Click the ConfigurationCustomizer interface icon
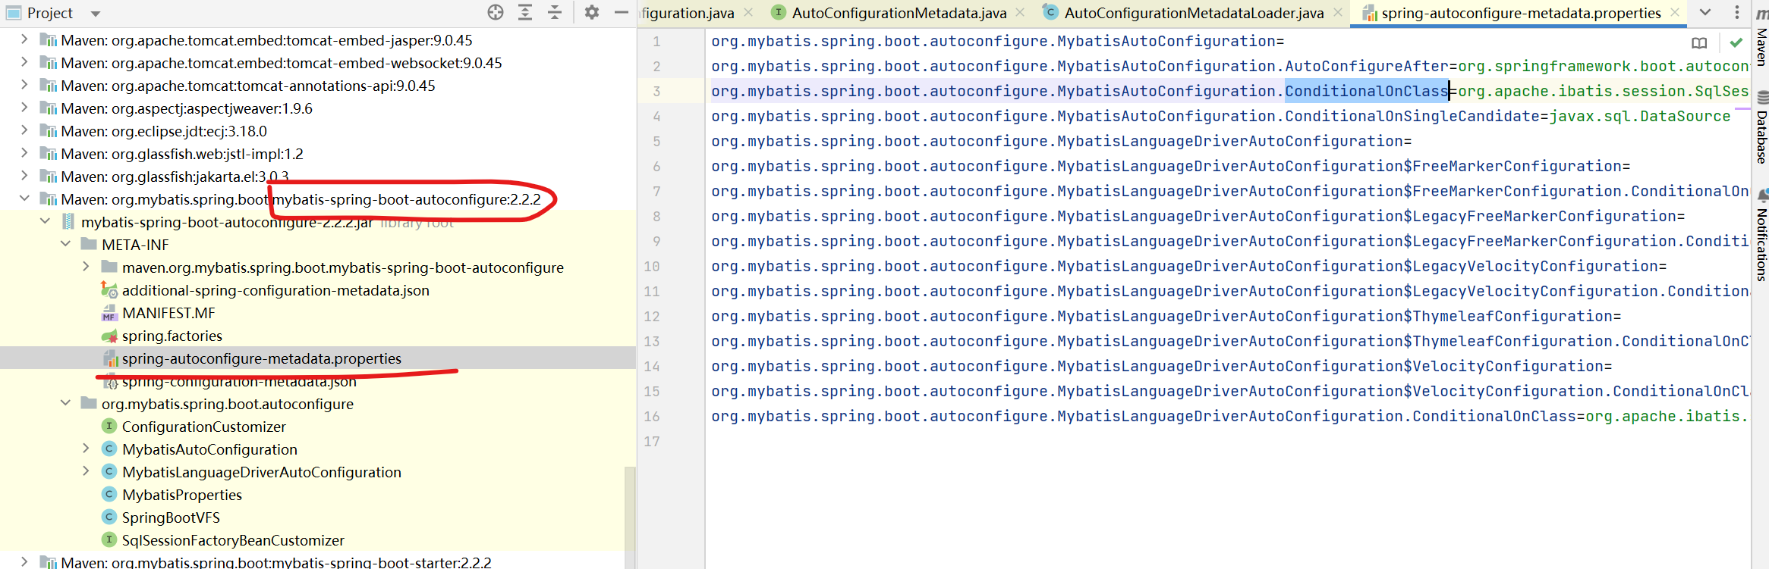 (x=109, y=426)
